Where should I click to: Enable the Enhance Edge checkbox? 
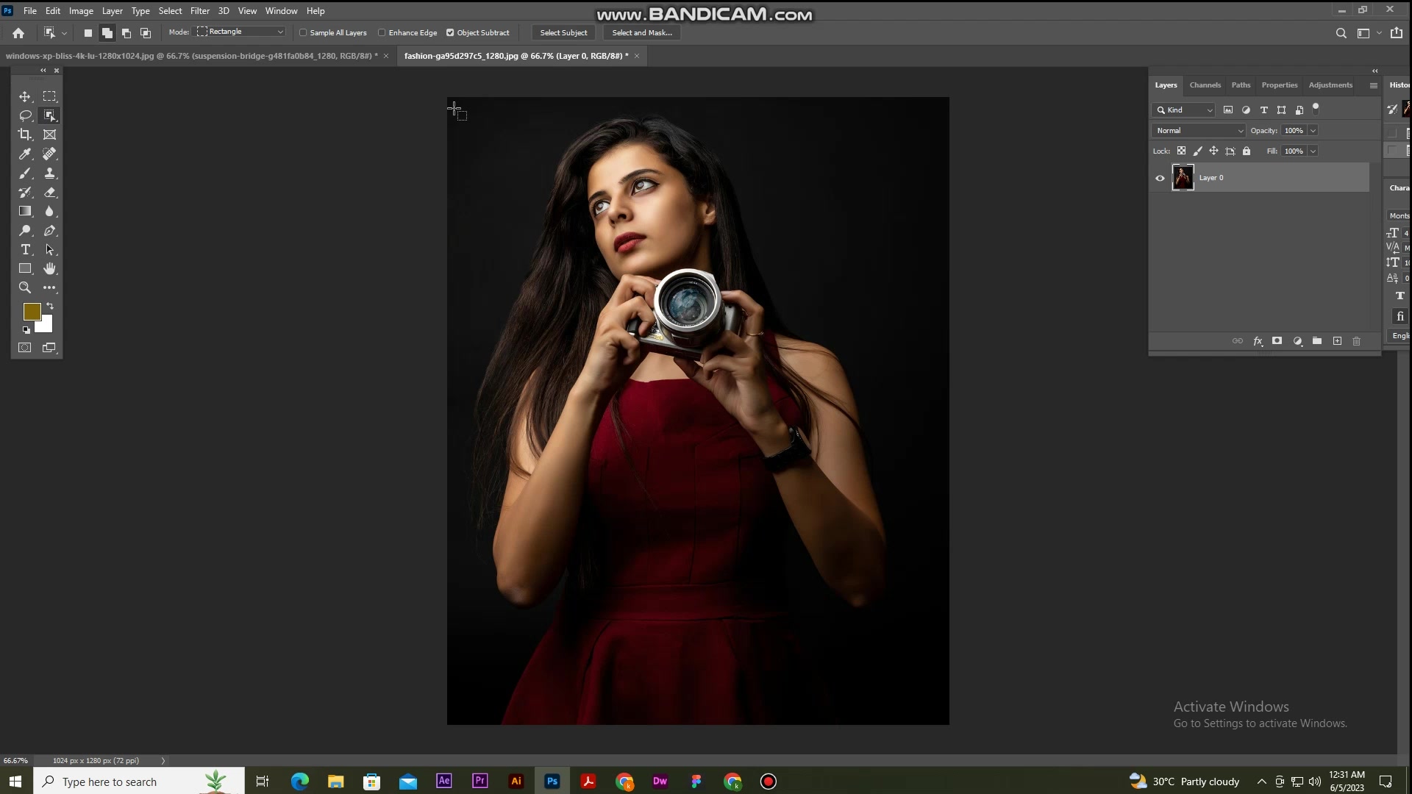(x=382, y=32)
